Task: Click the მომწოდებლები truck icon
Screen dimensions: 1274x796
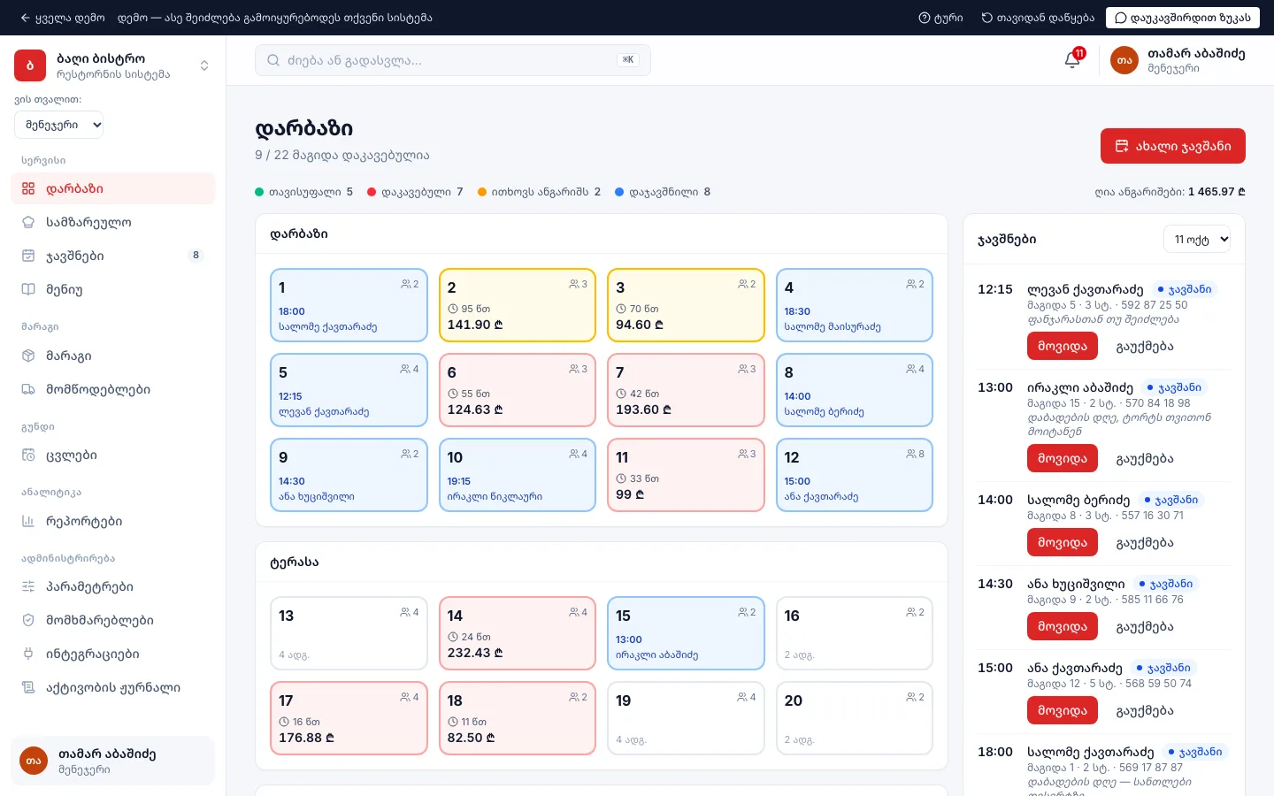Action: pyautogui.click(x=28, y=389)
